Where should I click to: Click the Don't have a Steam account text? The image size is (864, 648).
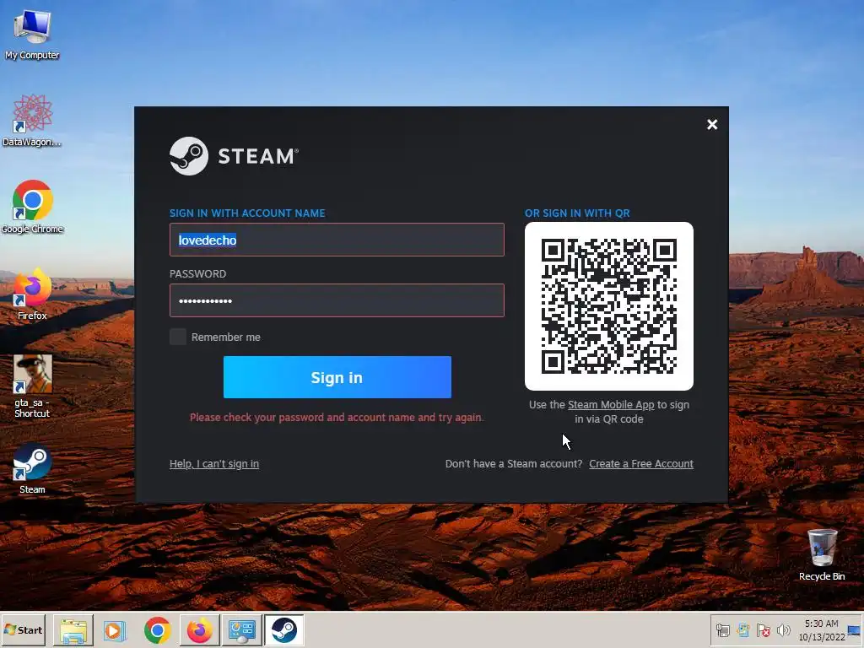[x=514, y=463]
